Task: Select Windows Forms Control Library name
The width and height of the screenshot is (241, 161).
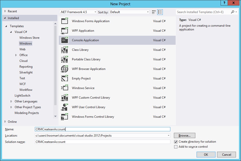Action: [x=93, y=117]
